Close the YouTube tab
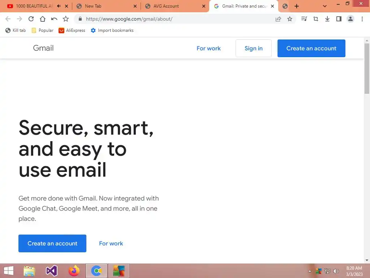The height and width of the screenshot is (278, 370). [x=66, y=6]
